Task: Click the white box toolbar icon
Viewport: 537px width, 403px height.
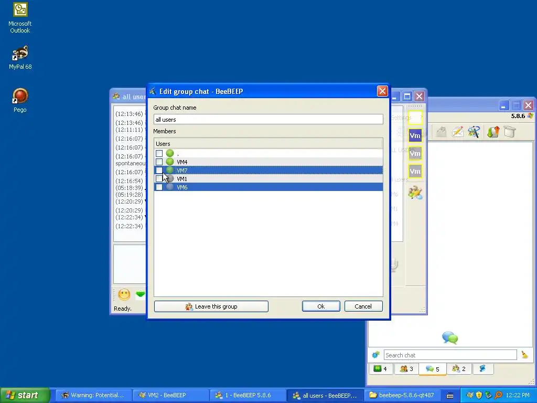Action: coord(510,132)
